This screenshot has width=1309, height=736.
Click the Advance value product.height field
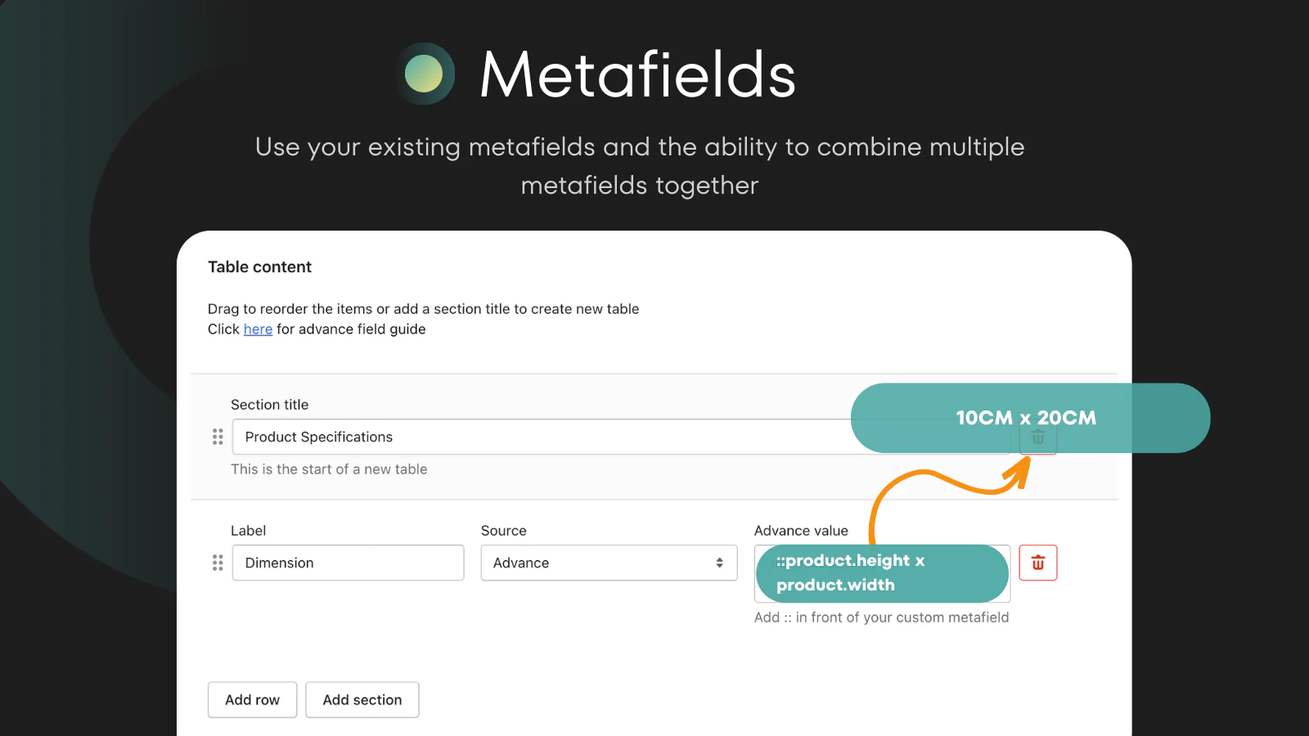click(x=881, y=573)
